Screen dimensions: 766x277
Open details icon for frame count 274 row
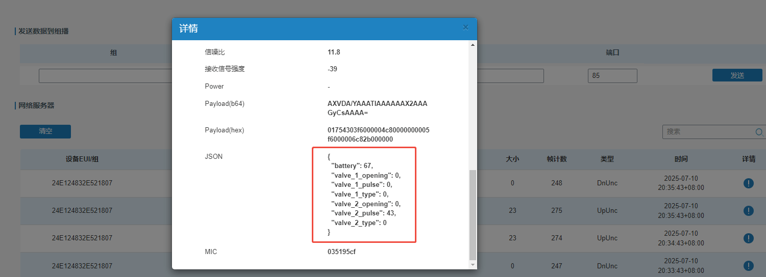click(x=748, y=238)
